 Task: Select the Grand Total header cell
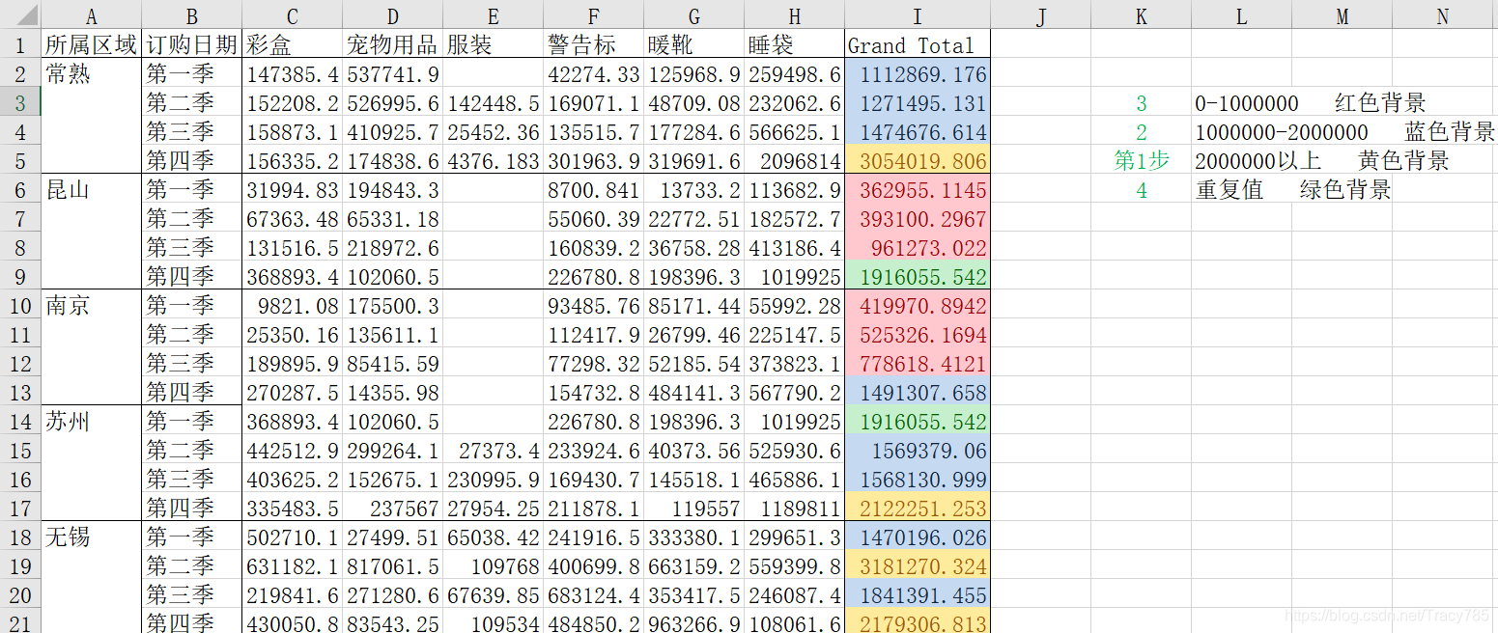(918, 45)
